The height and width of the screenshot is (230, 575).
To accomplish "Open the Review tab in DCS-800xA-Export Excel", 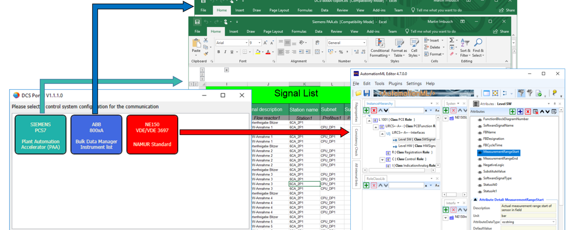I will coord(342,10).
